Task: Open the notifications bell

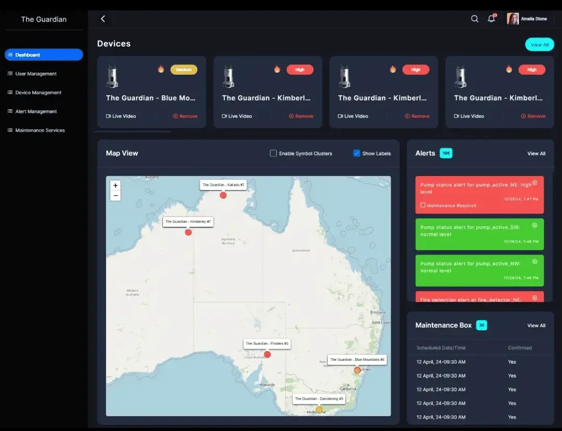Action: click(491, 19)
